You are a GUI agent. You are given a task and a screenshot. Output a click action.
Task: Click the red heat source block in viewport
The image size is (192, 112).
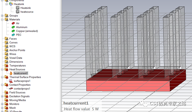point(128,86)
